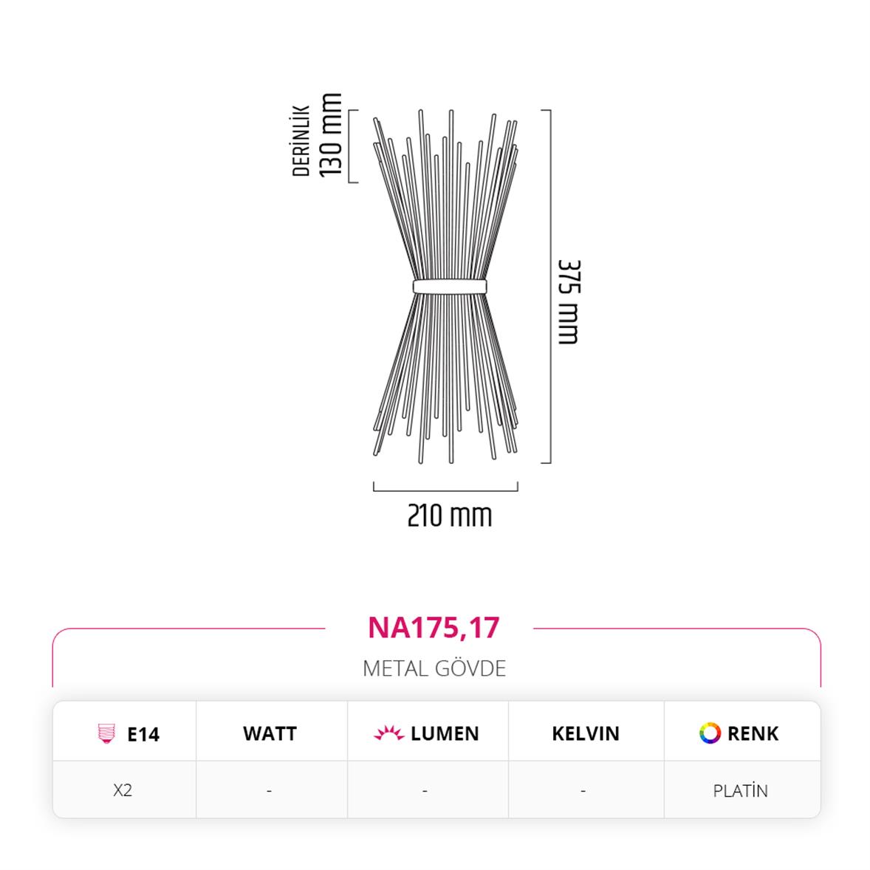Click the 130 mm depth label
The height and width of the screenshot is (870, 870).
(331, 135)
